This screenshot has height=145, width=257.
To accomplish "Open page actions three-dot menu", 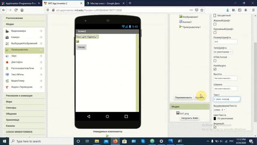I will [x=191, y=10].
